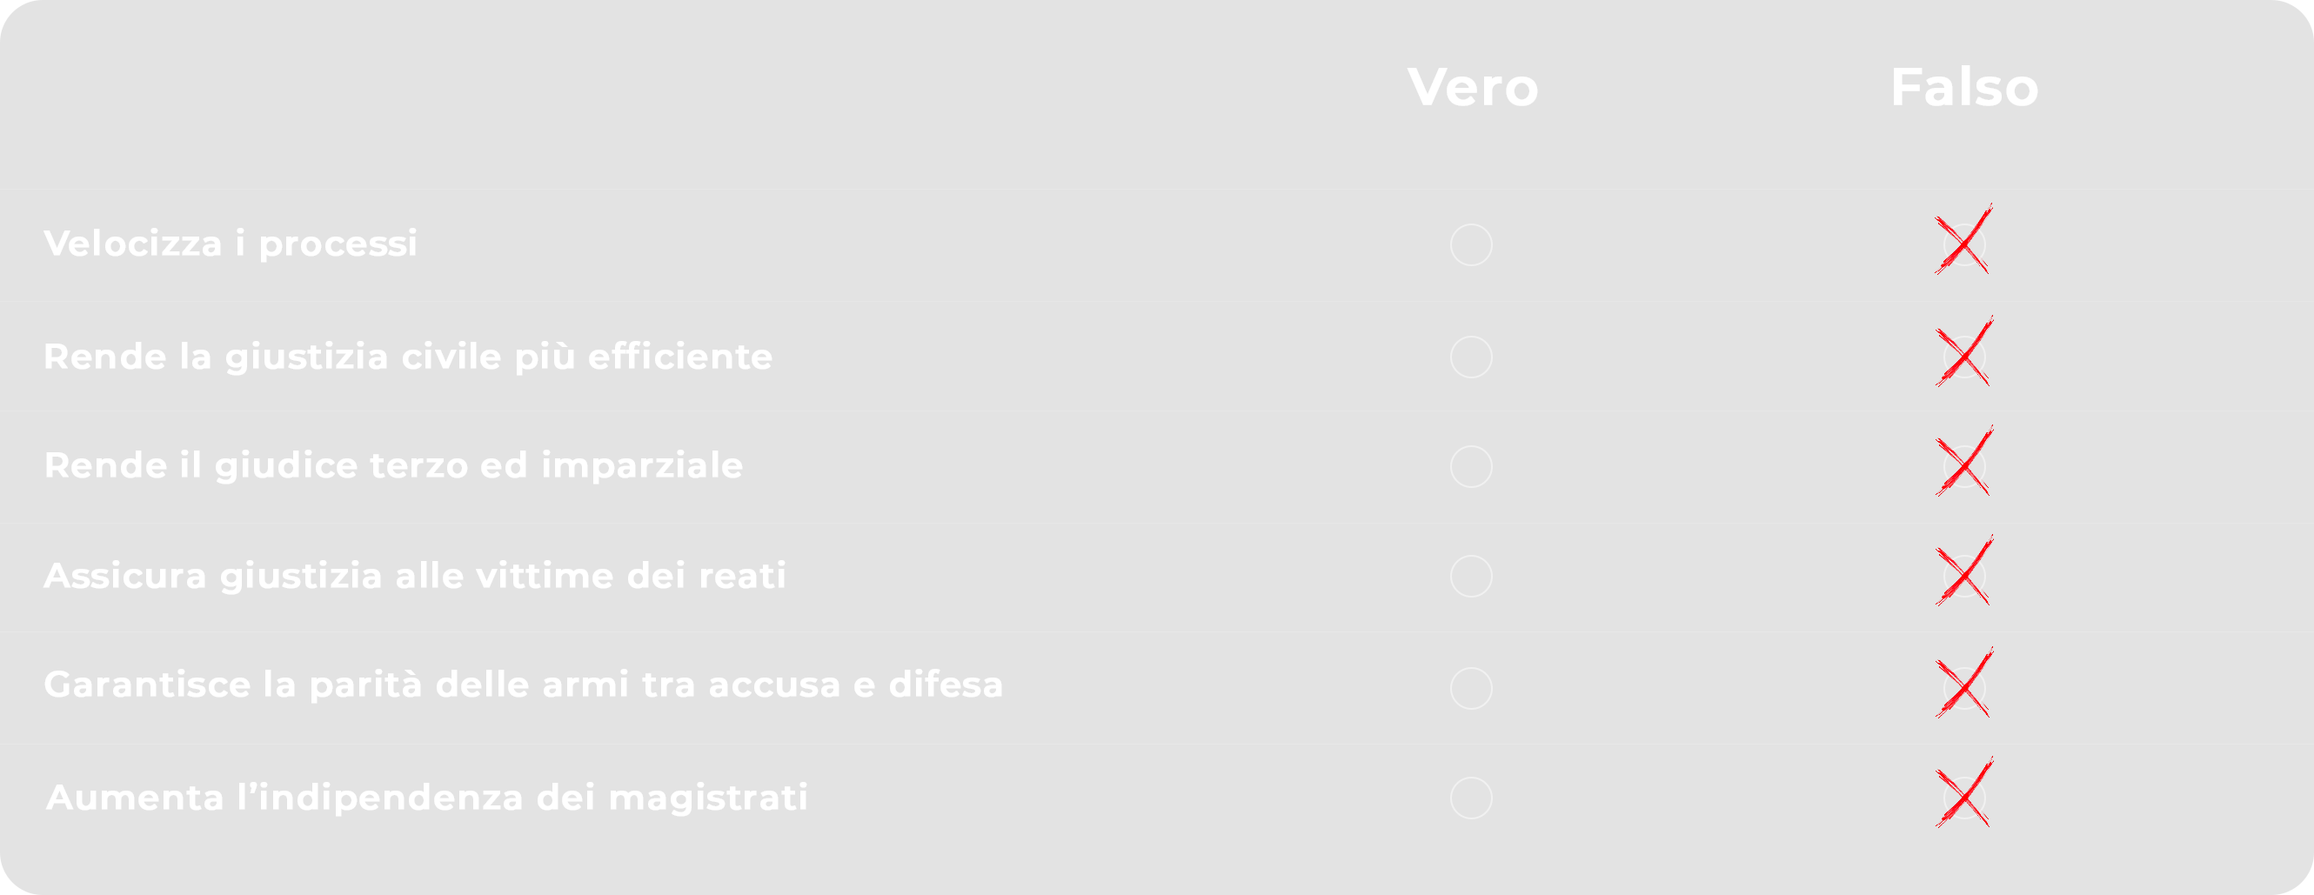Screen dimensions: 2314x895
Task: Mark Falso for giustizia civile più efficiente
Action: point(1963,357)
